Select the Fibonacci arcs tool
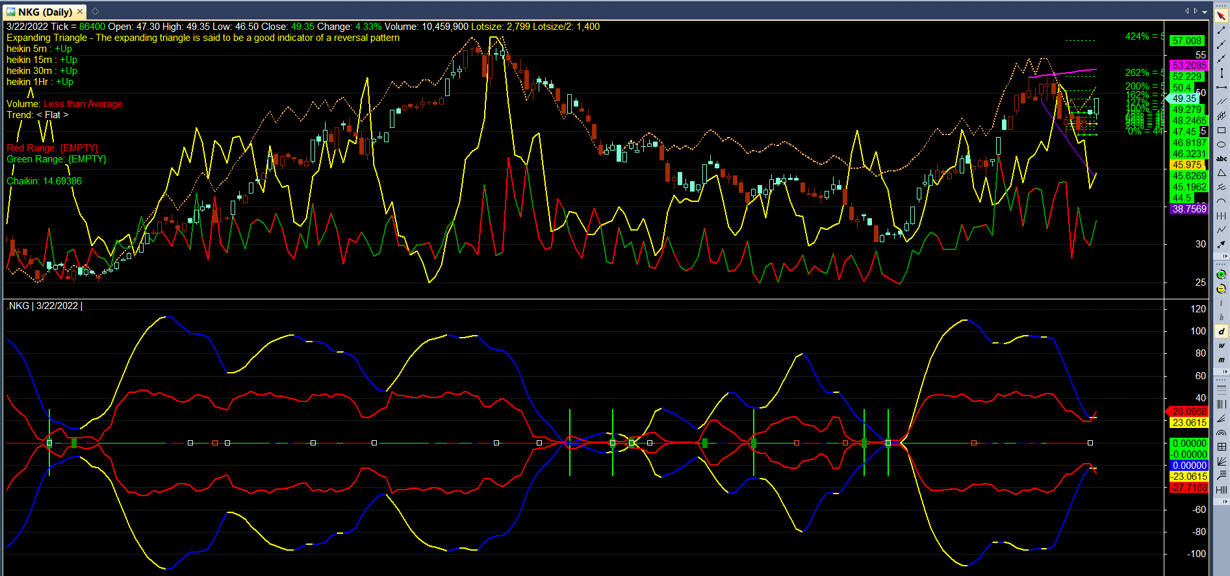 tap(1222, 432)
